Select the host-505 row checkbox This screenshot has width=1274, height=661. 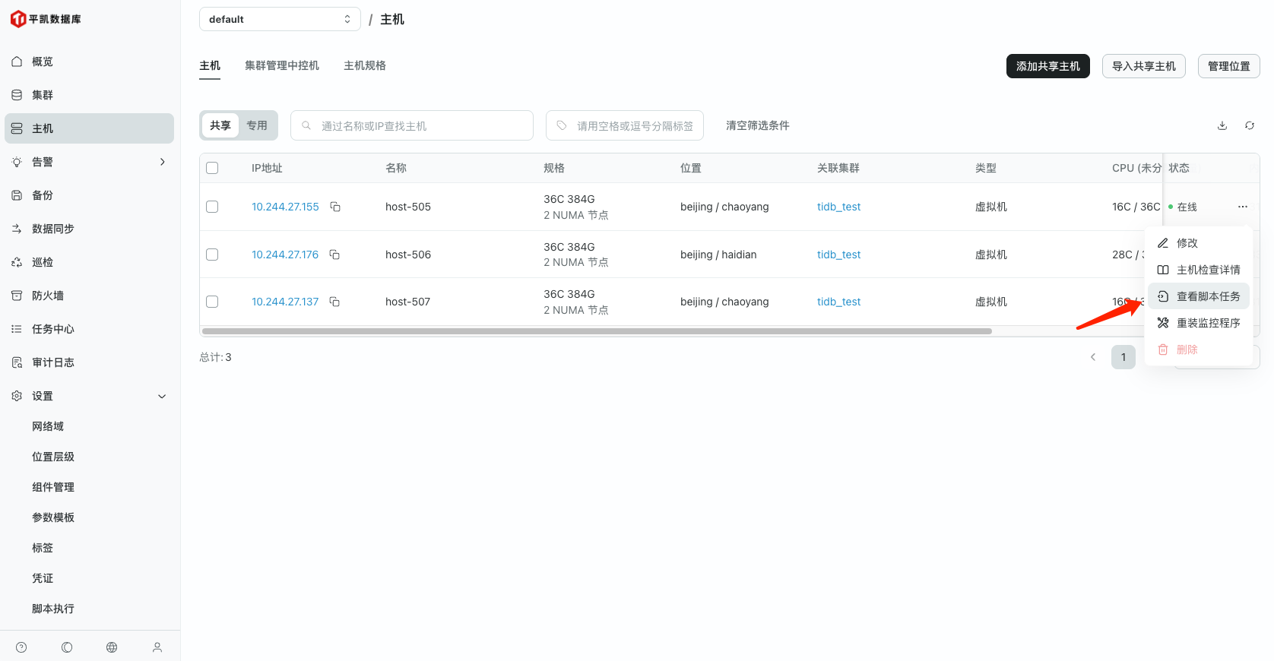(x=212, y=207)
